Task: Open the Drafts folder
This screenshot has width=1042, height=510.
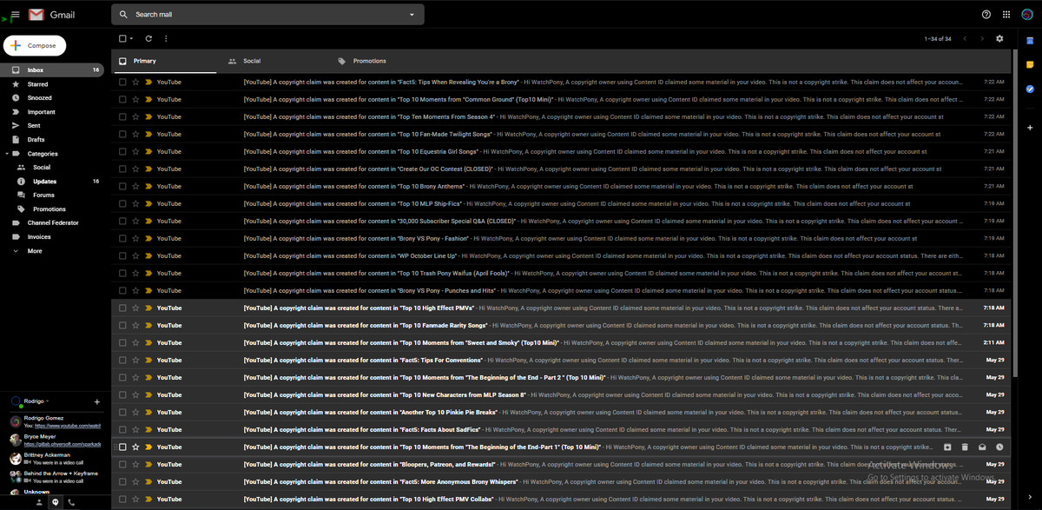Action: click(52, 139)
